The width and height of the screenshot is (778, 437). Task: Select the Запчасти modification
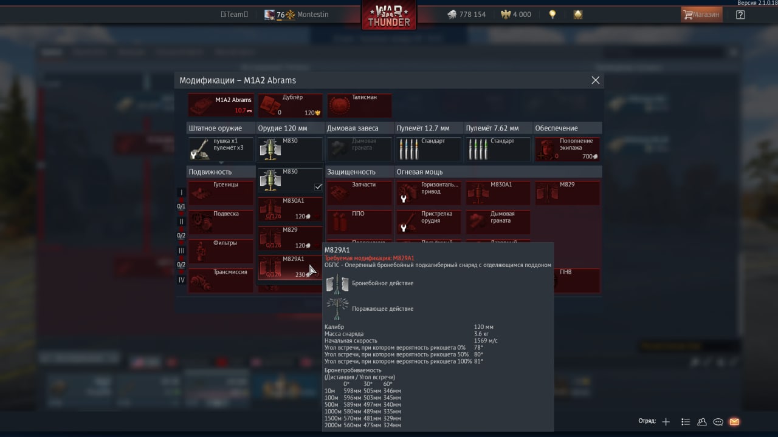click(x=359, y=192)
